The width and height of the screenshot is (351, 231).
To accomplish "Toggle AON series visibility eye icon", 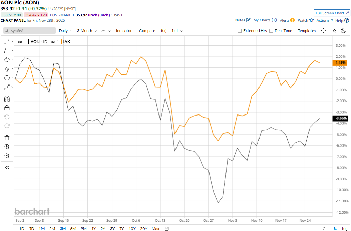I will coord(20,42).
